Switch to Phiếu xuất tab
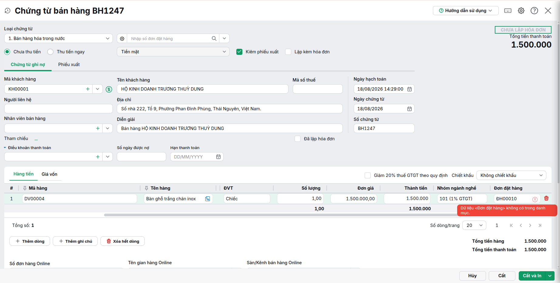 [69, 65]
